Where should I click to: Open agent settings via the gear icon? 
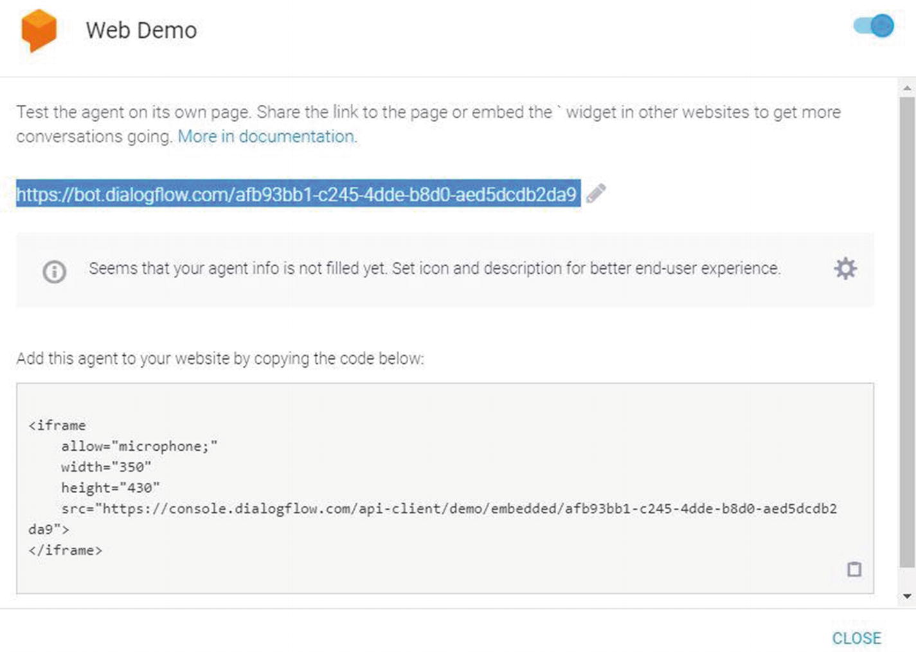click(845, 268)
